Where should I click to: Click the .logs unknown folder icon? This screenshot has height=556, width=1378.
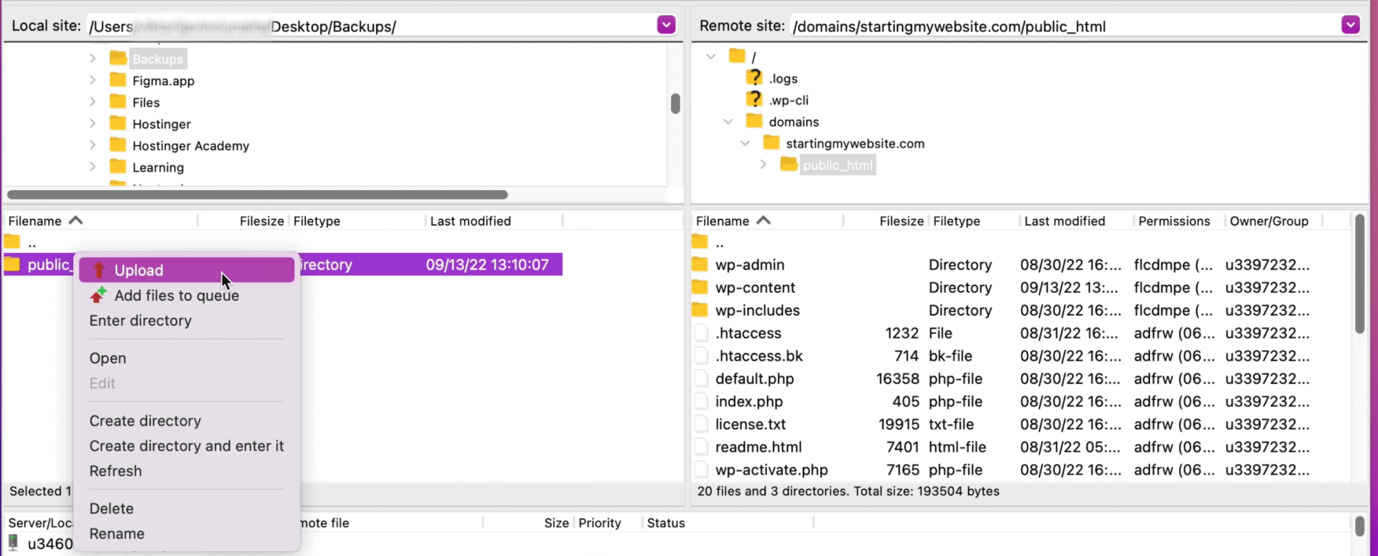[x=755, y=78]
